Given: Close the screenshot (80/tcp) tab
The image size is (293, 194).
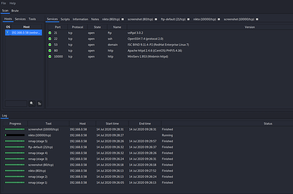Looking at the screenshot, I should click(x=156, y=19).
